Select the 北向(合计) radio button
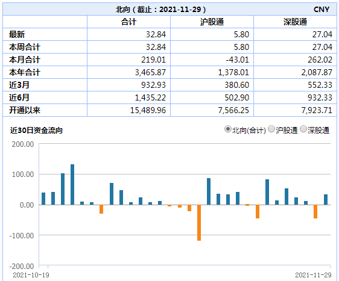This screenshot has width=339, height=281. click(x=227, y=129)
